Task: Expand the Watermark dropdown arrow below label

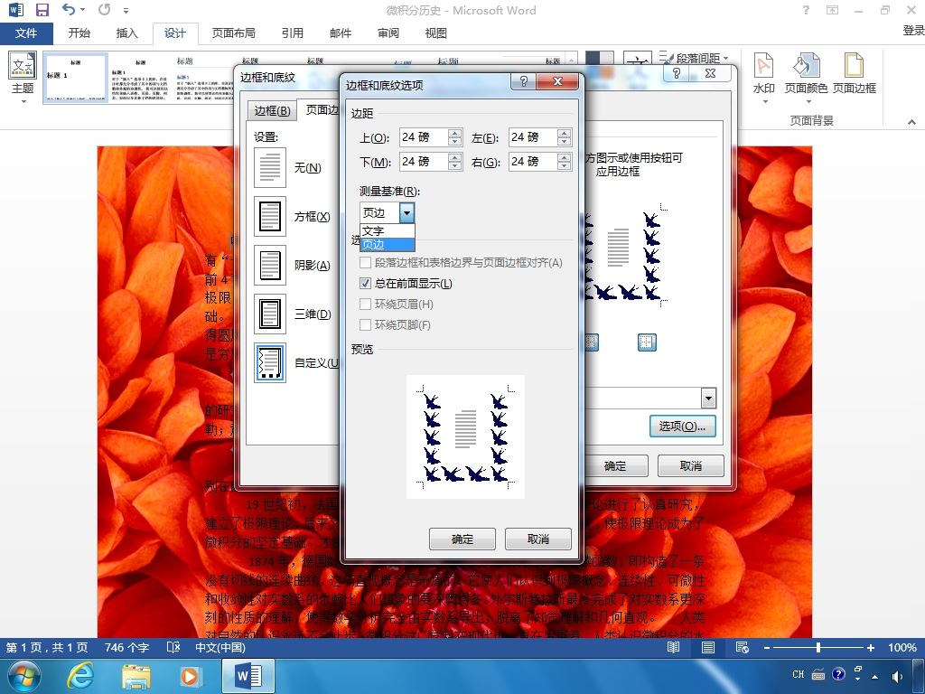Action: [x=764, y=101]
